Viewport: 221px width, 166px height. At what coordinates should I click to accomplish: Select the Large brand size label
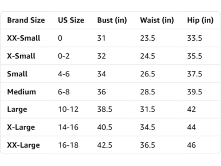coord(17,110)
